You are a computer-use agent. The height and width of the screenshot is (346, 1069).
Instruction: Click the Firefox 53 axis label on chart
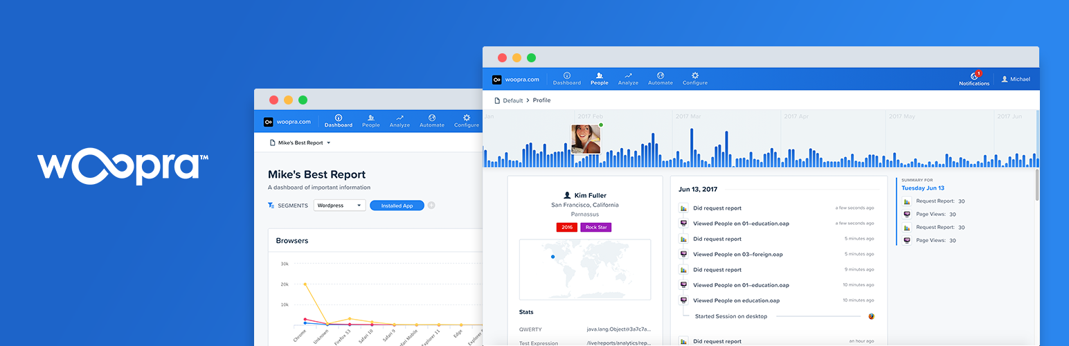tap(343, 337)
